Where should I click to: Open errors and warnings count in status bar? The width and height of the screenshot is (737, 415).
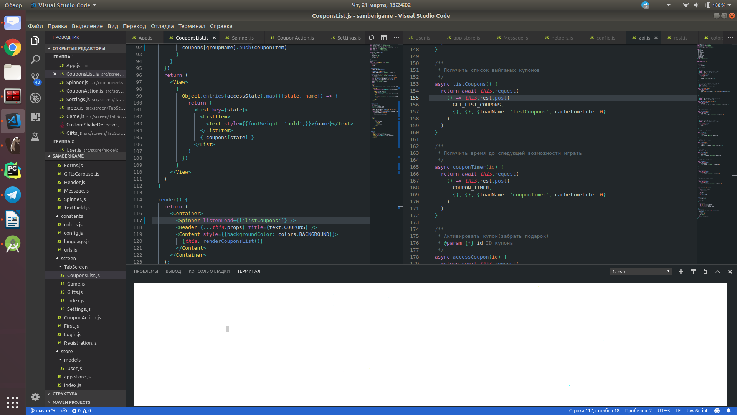81,411
